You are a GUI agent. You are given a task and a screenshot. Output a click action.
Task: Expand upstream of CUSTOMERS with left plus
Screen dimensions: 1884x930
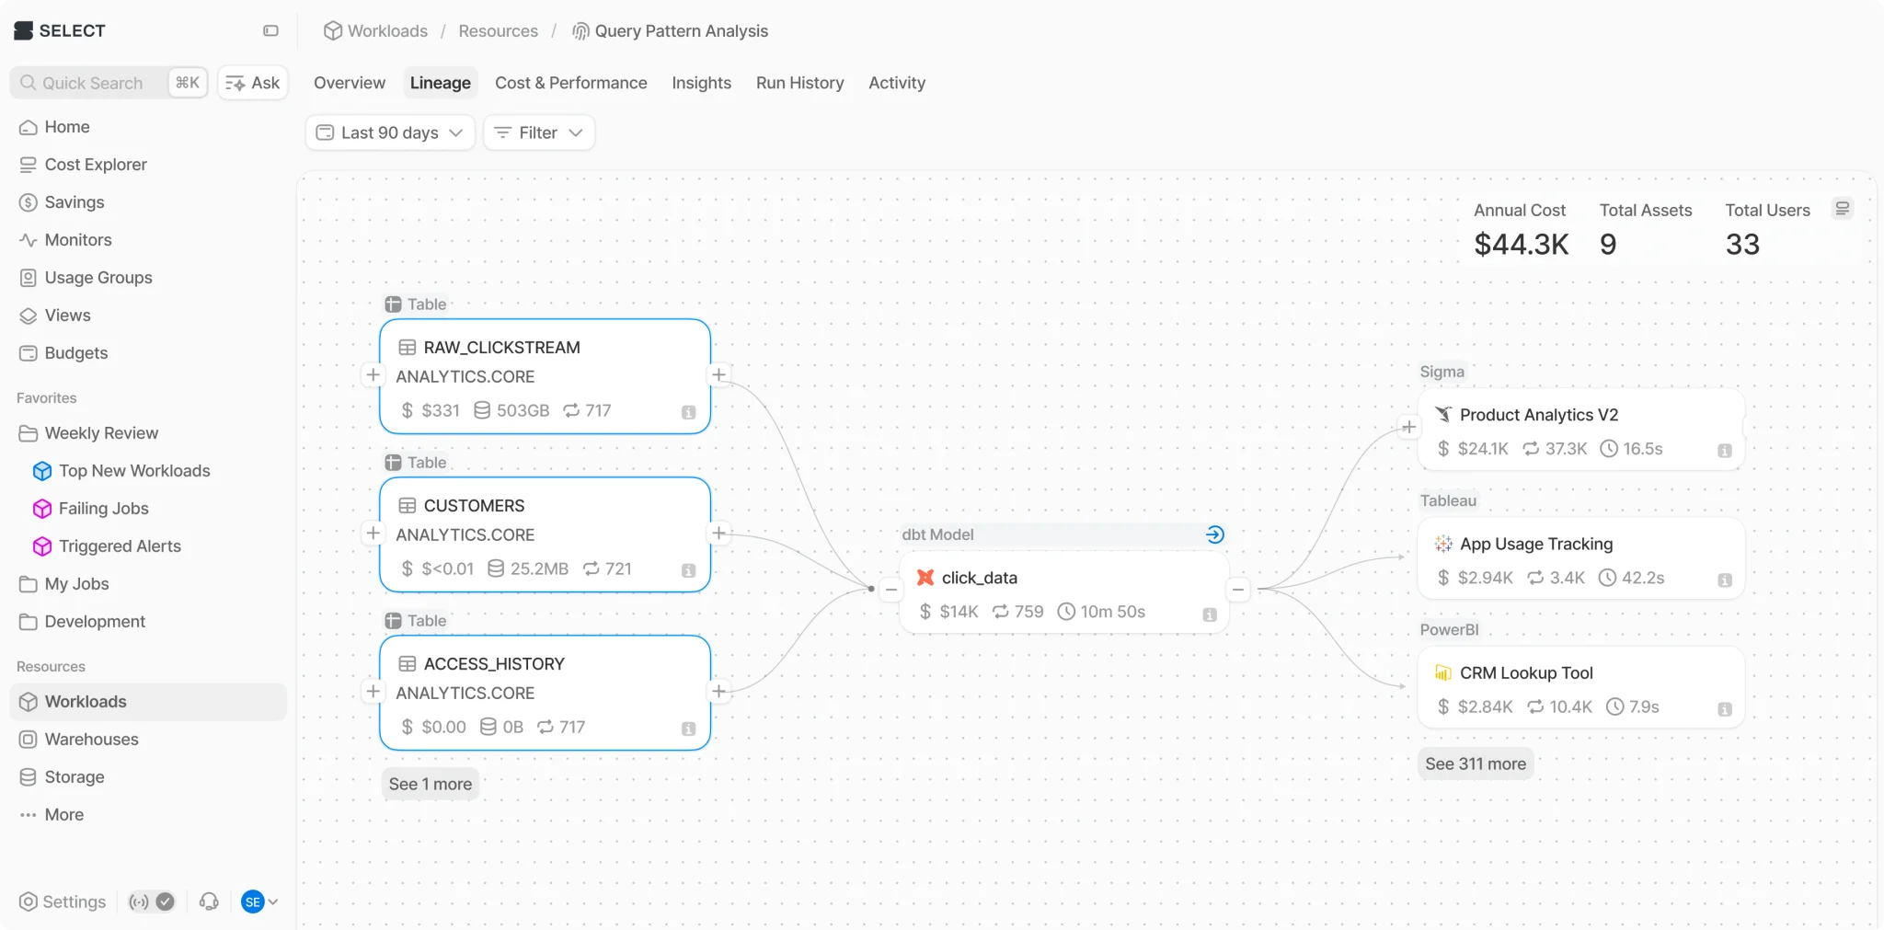point(373,533)
